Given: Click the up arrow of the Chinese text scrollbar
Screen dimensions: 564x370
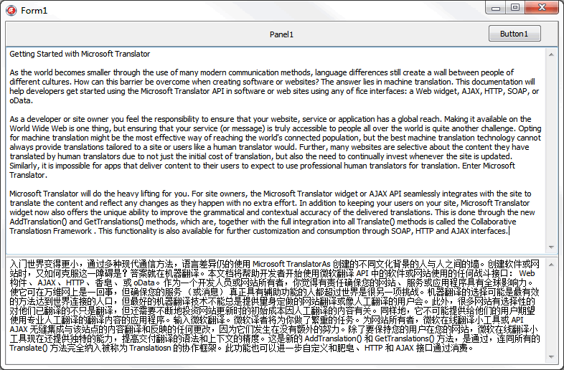Looking at the screenshot, I should 551,265.
